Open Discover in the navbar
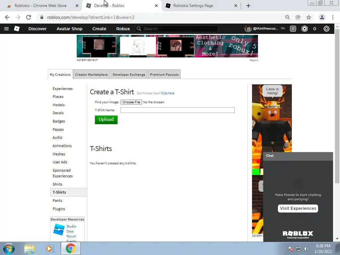 pyautogui.click(x=37, y=29)
